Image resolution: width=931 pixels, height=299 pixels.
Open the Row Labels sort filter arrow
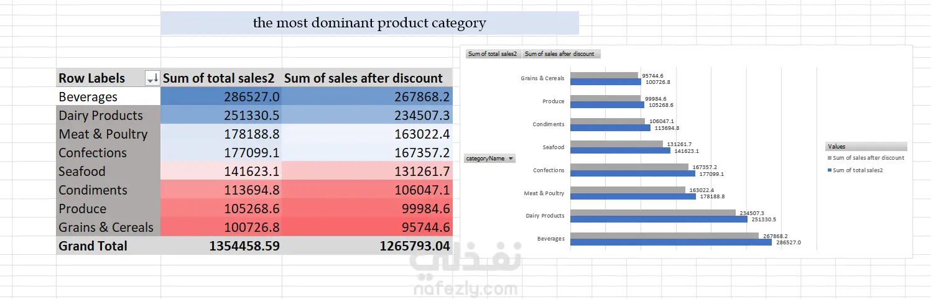(x=151, y=78)
